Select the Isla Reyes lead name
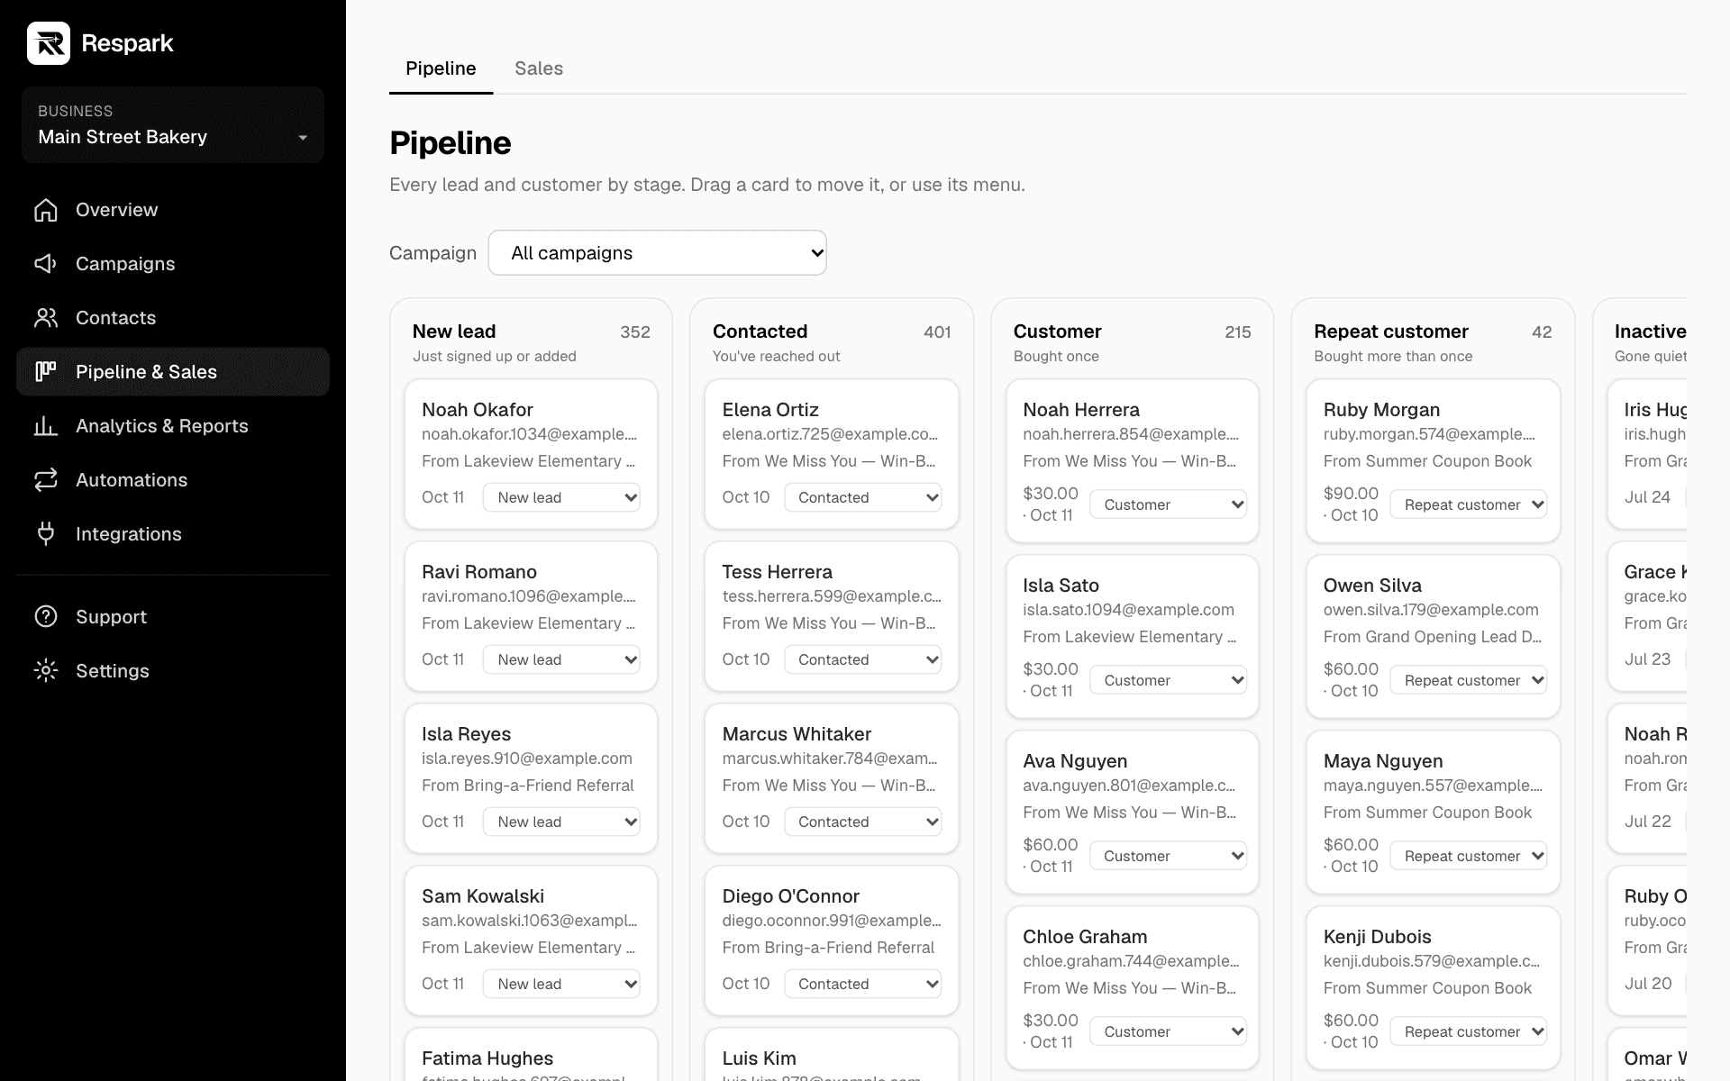The width and height of the screenshot is (1730, 1081). pyautogui.click(x=466, y=734)
